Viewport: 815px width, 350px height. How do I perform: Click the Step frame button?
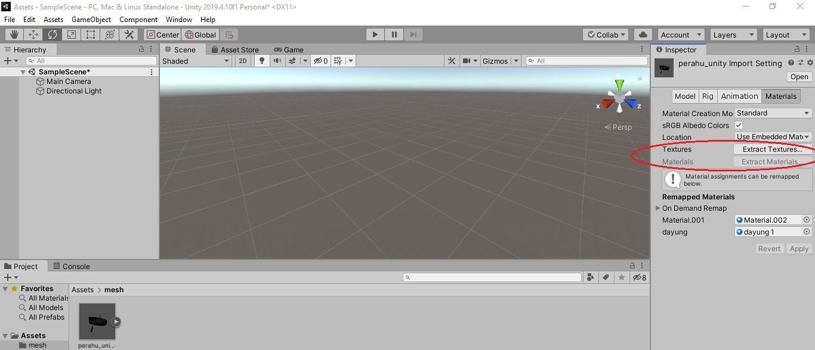tap(413, 35)
